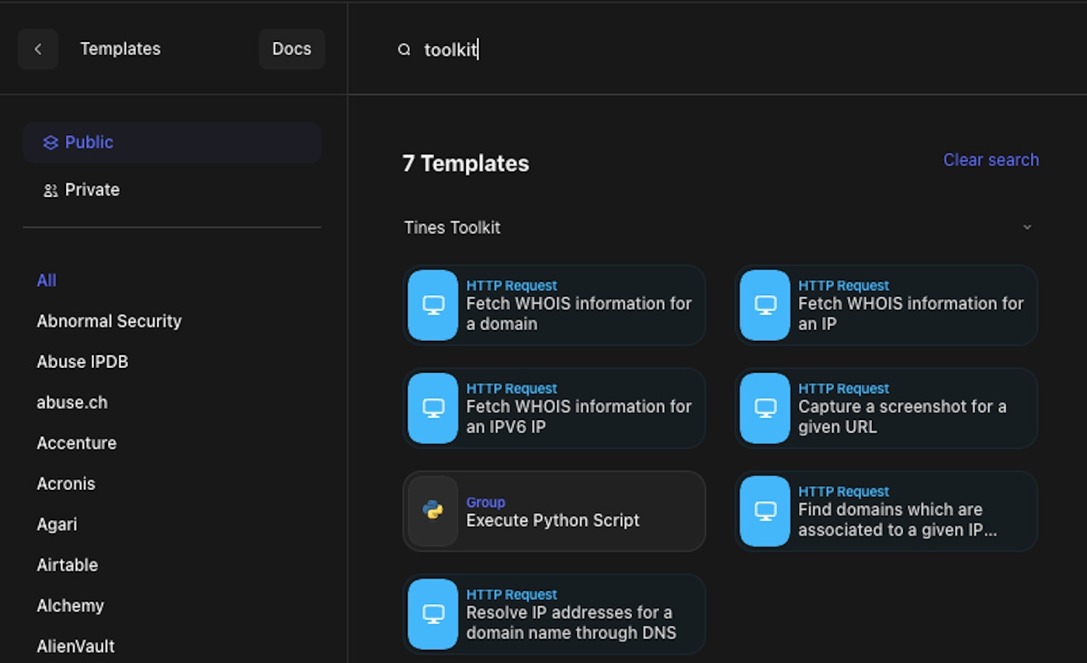Click the search magnifier icon

[404, 50]
